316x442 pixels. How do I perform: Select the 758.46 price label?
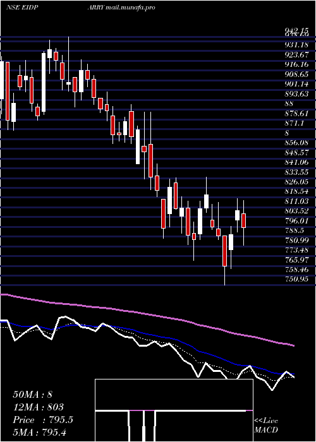pos(296,270)
